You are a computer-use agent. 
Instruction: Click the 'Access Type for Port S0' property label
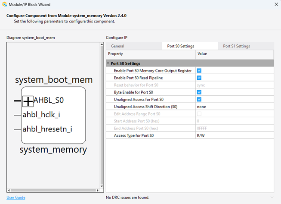point(134,135)
